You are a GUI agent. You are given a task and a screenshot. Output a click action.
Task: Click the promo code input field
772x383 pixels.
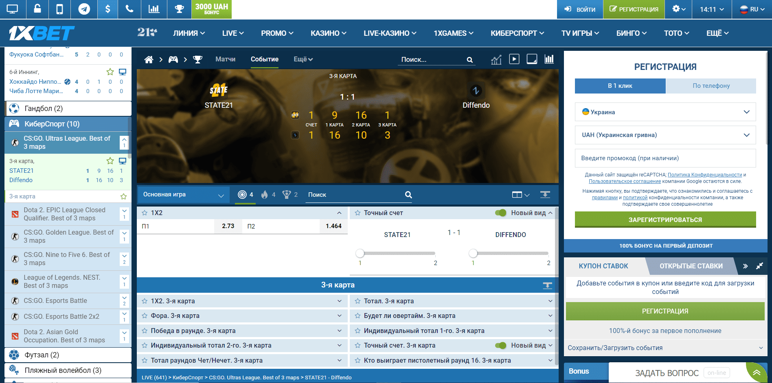click(x=665, y=158)
